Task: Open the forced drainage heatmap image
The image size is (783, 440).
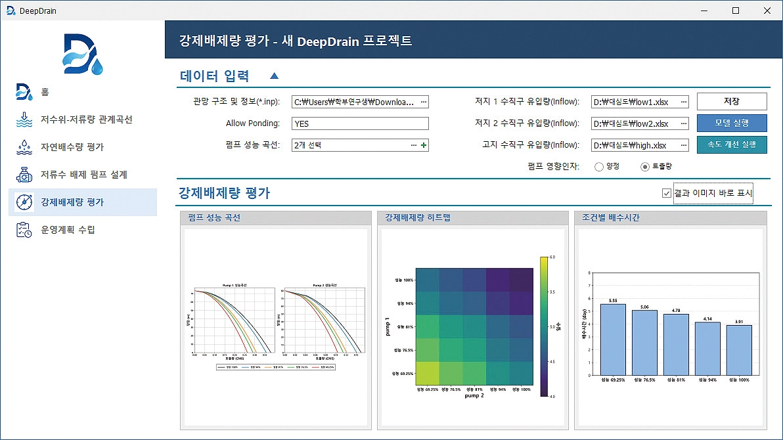Action: [473, 327]
